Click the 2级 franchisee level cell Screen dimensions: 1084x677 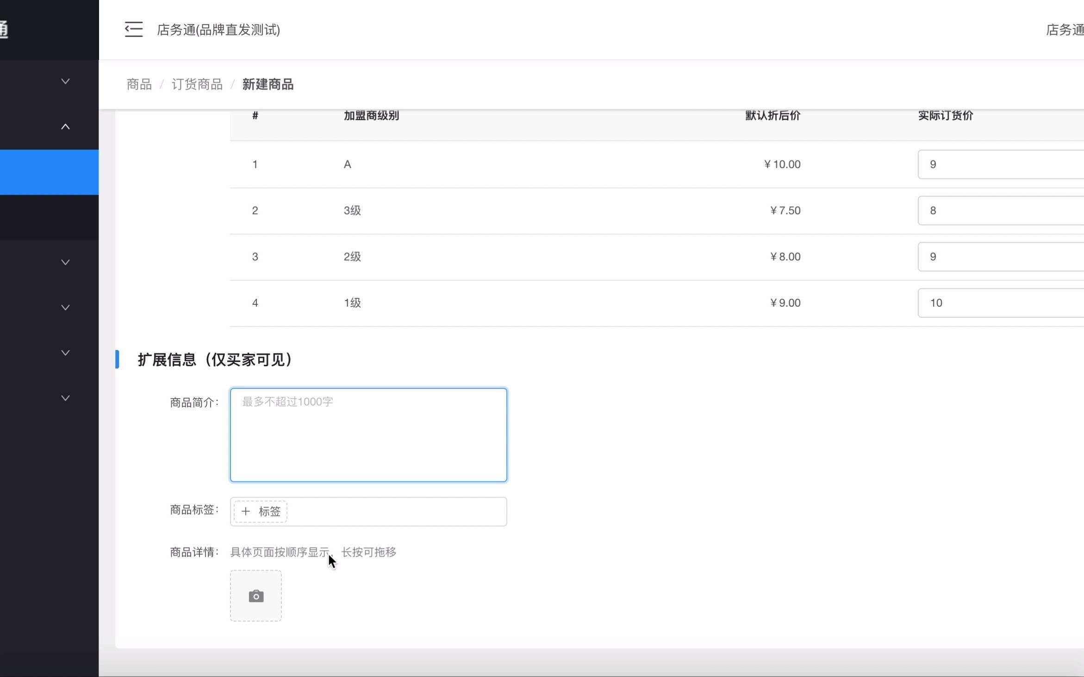(x=352, y=257)
